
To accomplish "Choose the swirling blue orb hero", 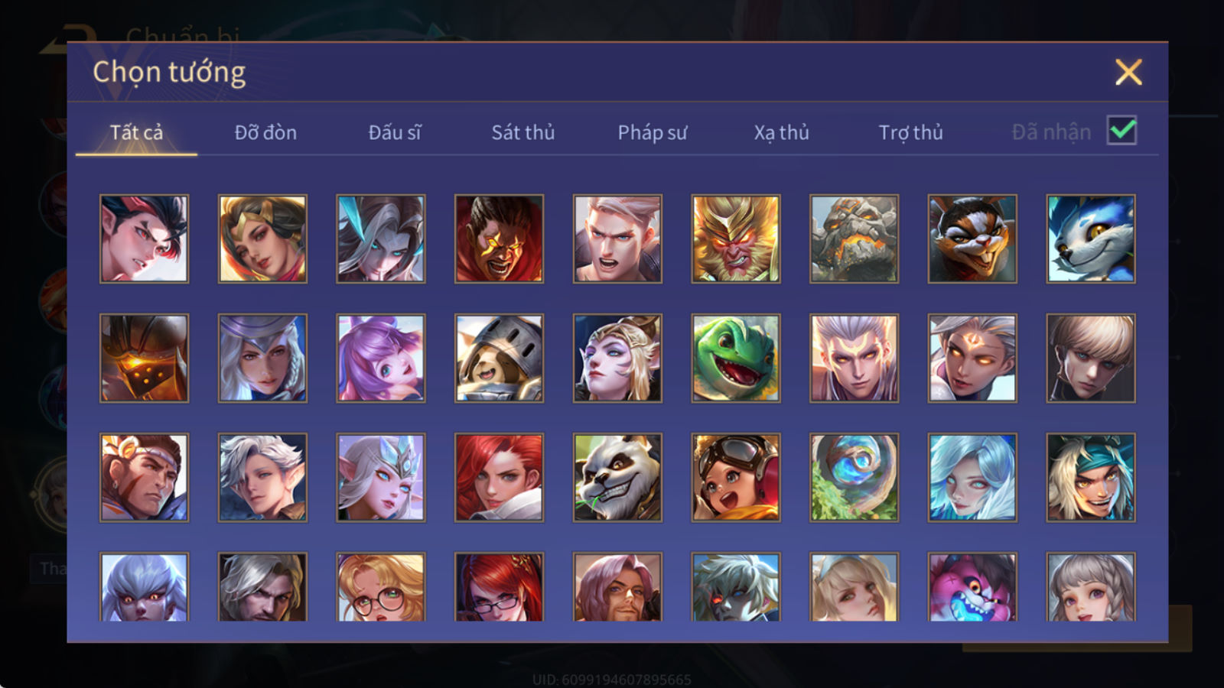I will 854,478.
